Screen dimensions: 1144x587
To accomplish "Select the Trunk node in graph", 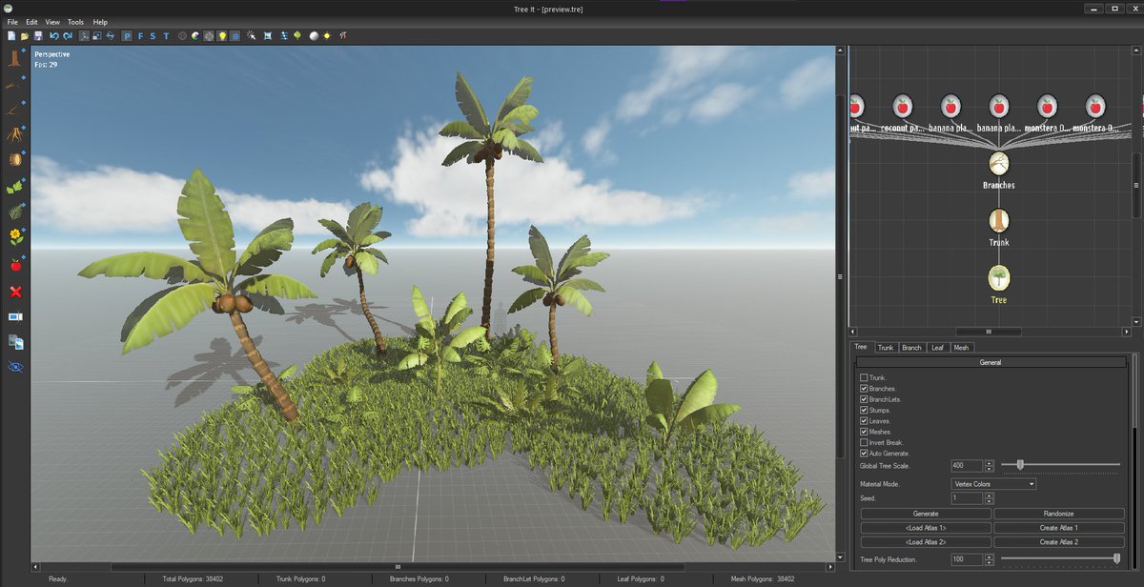I will pos(998,221).
